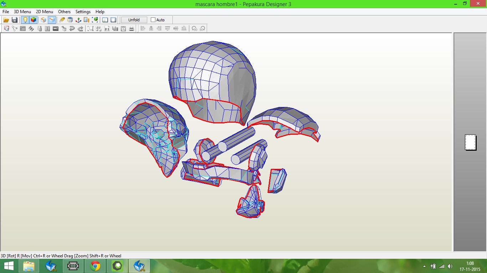Viewport: 487px width, 273px height.
Task: Expand the Others menu
Action: point(64,12)
